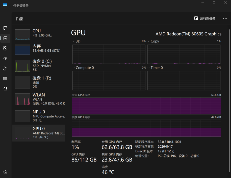The width and height of the screenshot is (231, 178).
Task: Expand the 3D graph engine dropdown
Action: pos(73,41)
